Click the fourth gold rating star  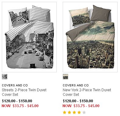tap(79, 112)
